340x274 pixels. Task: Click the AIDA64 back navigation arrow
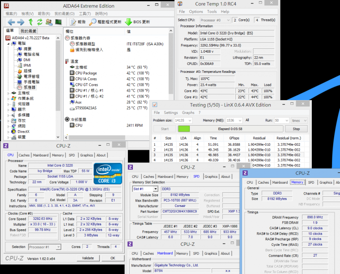tap(11, 22)
